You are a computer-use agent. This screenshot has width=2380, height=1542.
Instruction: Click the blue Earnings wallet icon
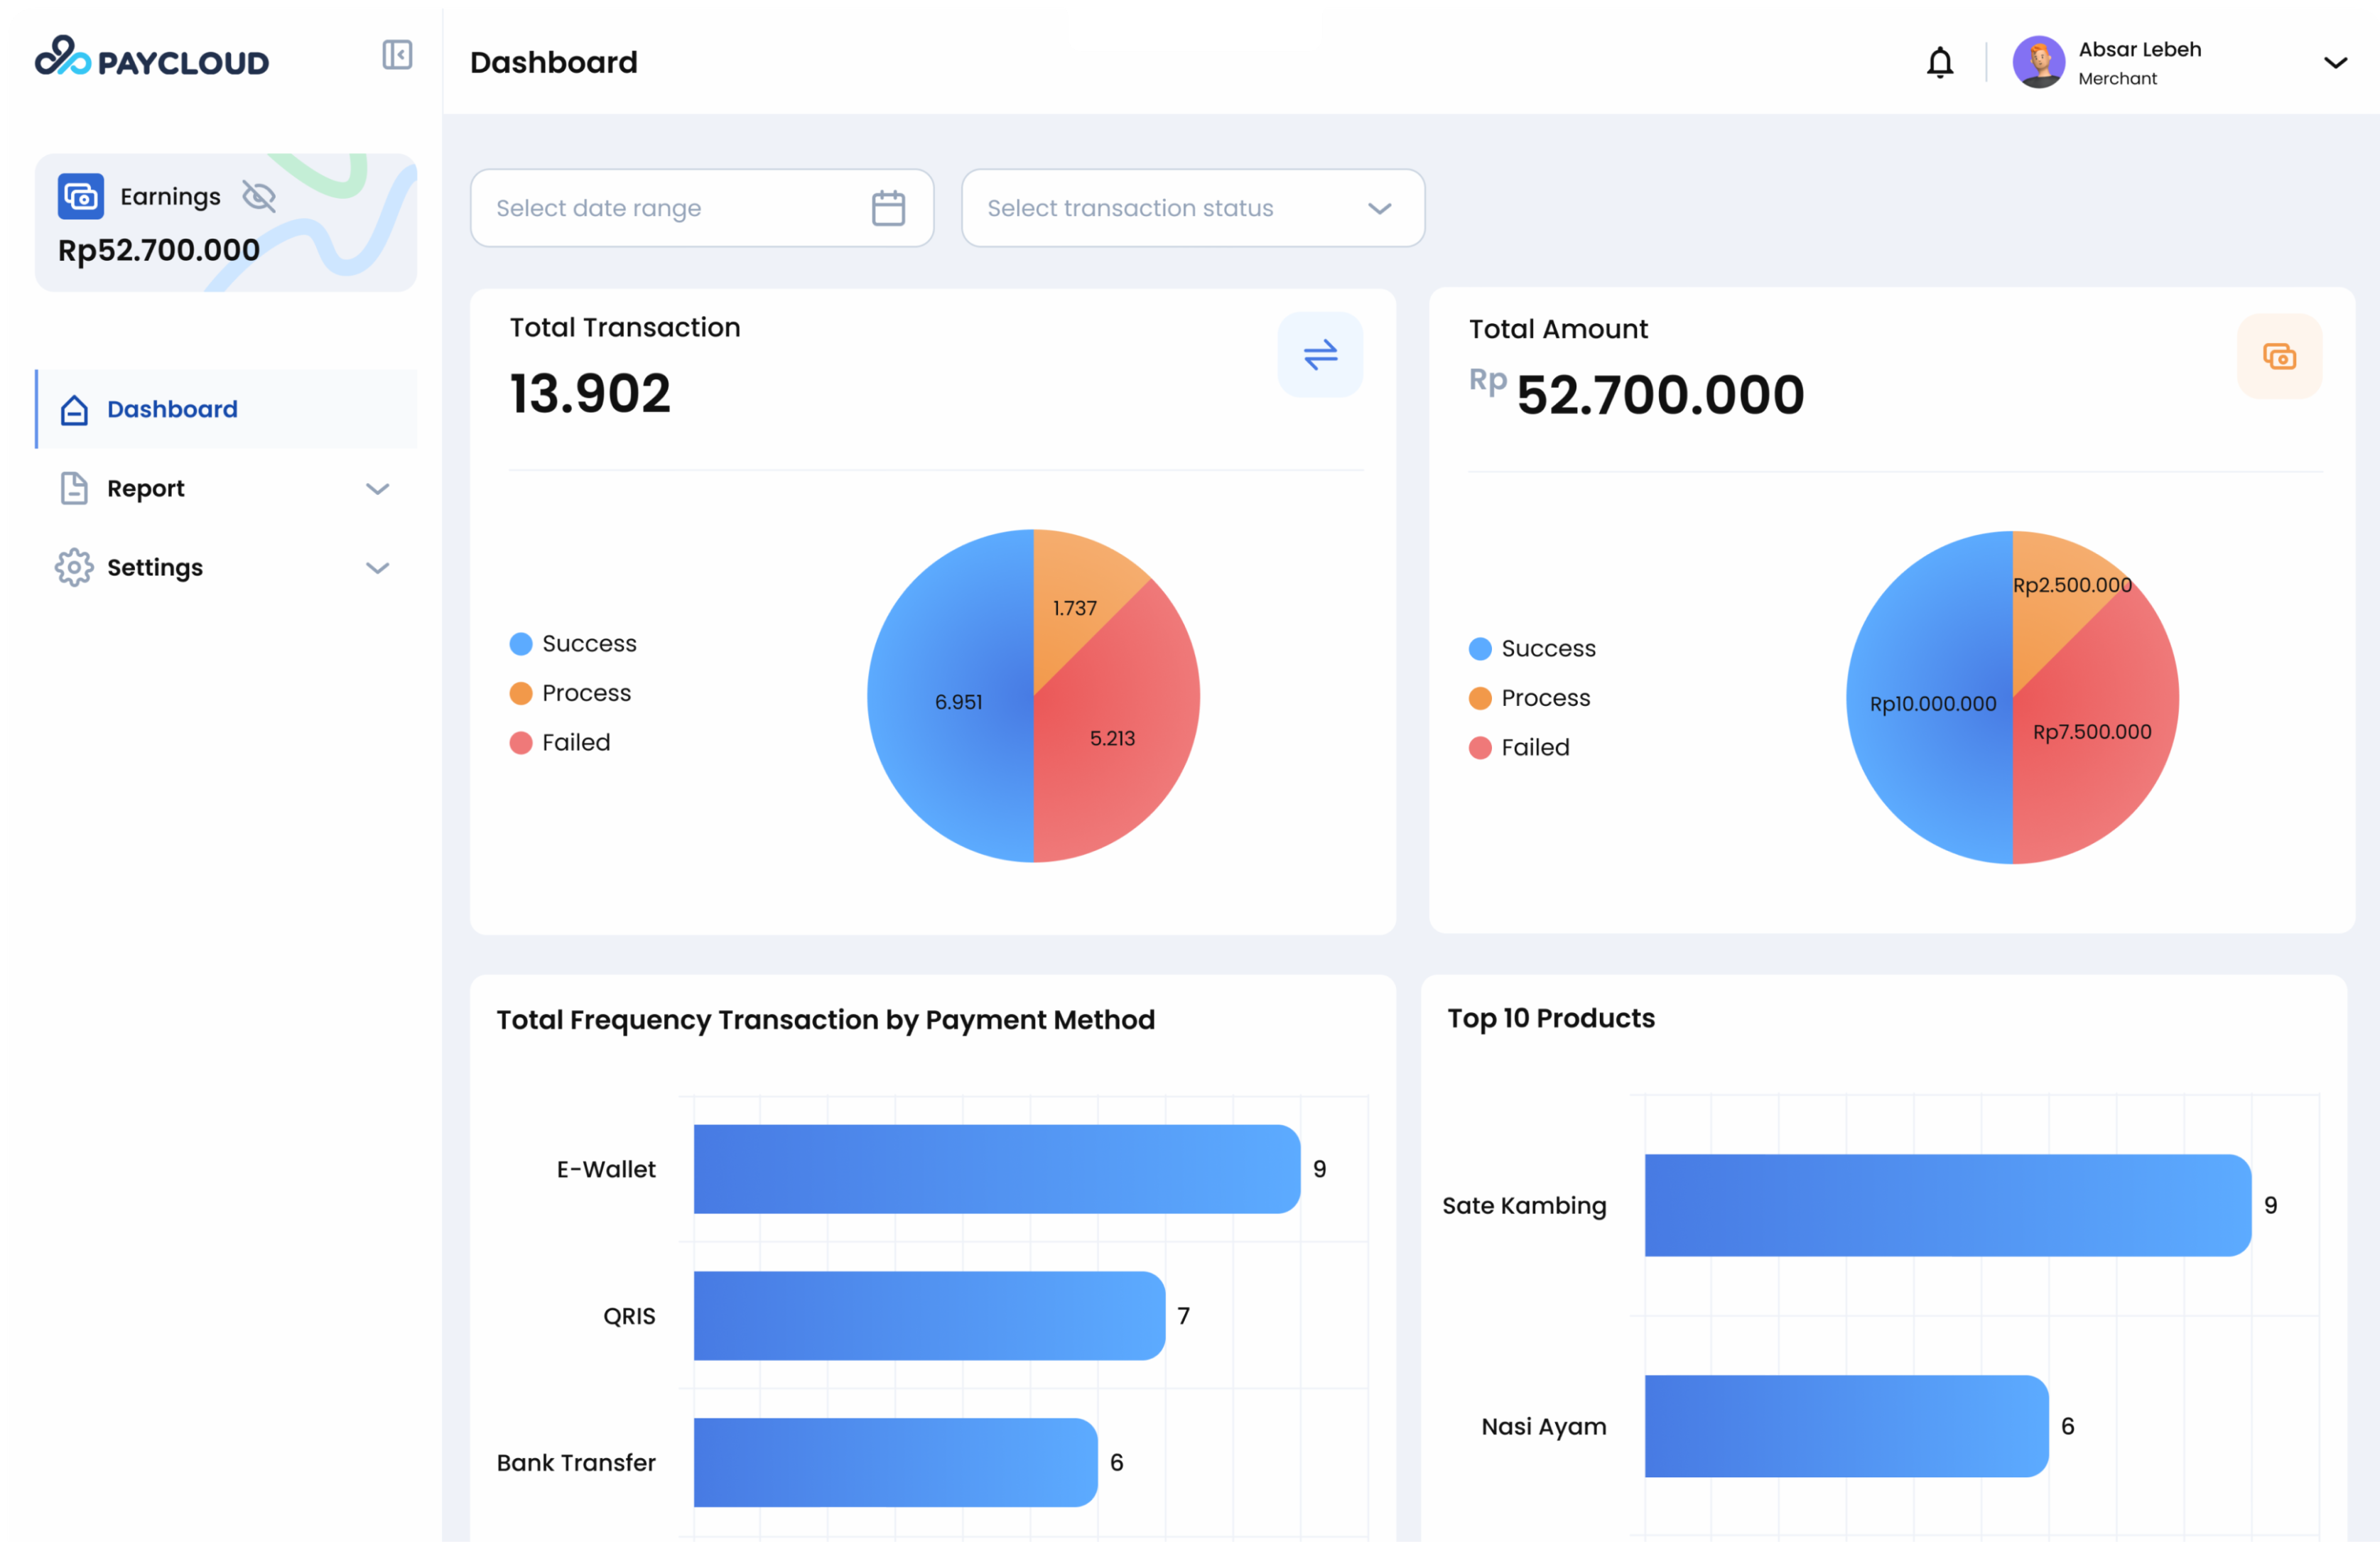pyautogui.click(x=81, y=196)
